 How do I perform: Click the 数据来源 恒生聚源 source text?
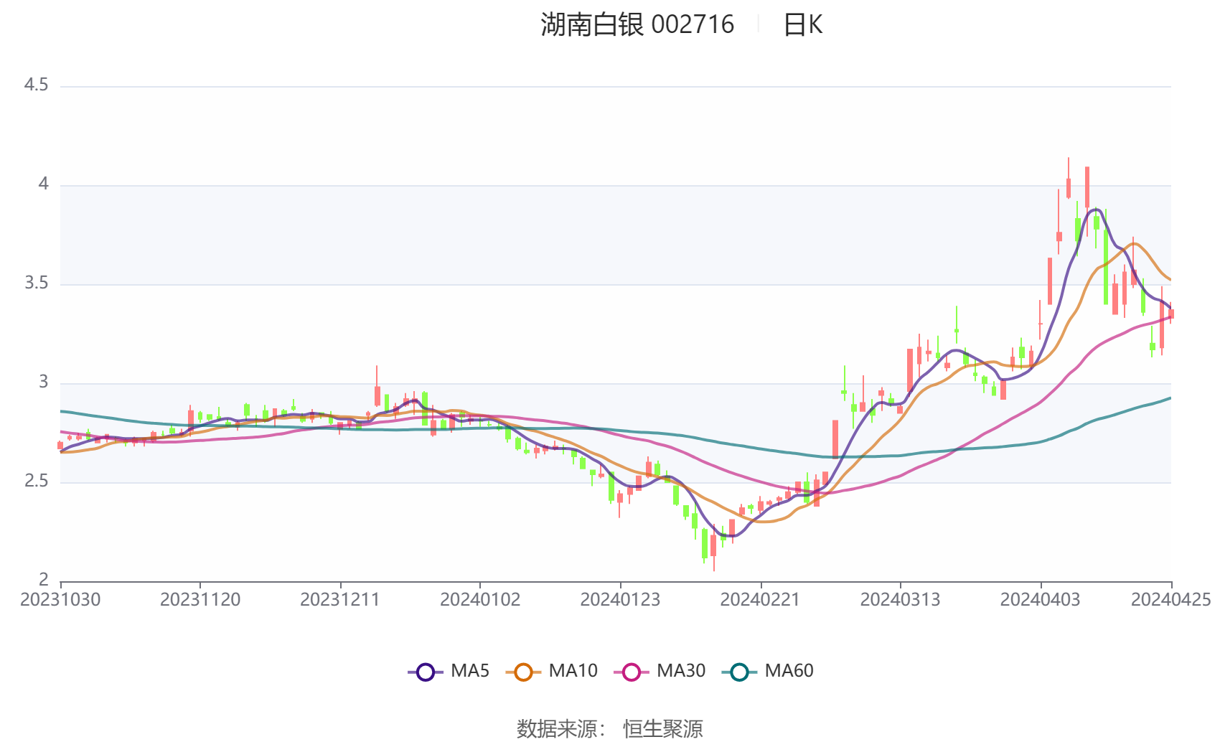tap(610, 729)
